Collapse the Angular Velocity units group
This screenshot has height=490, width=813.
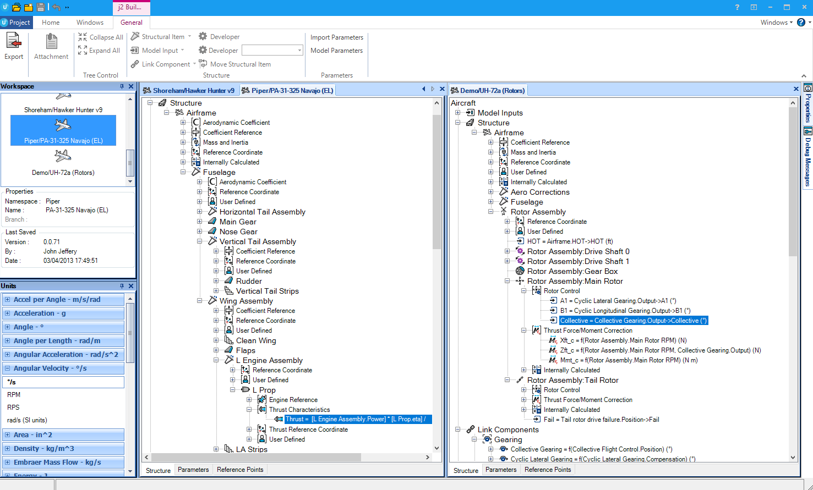coord(8,368)
